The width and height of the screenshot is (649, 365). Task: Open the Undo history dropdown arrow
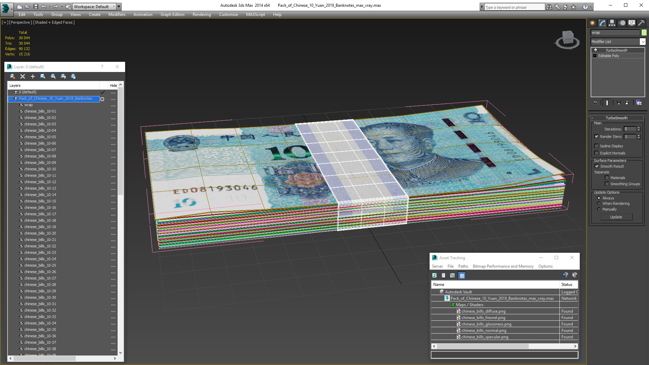(49, 6)
